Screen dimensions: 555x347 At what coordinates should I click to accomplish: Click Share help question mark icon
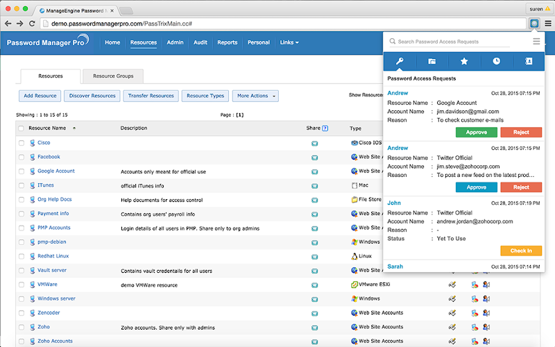(x=325, y=128)
